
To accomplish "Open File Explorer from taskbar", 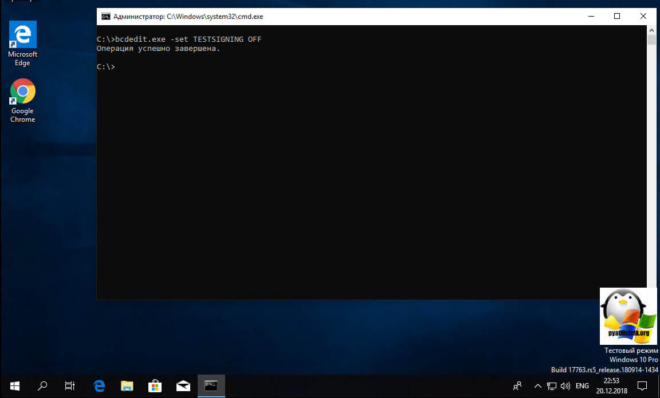I will (x=127, y=386).
